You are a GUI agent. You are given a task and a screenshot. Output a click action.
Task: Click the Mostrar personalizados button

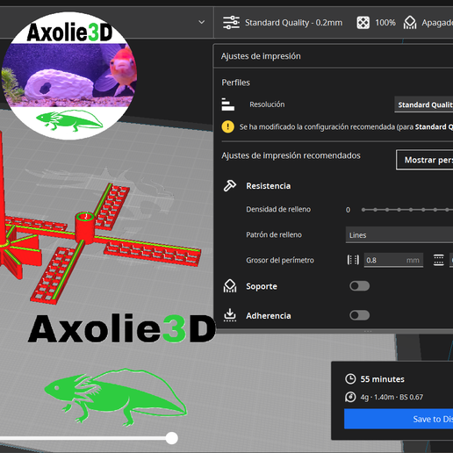[x=425, y=160]
